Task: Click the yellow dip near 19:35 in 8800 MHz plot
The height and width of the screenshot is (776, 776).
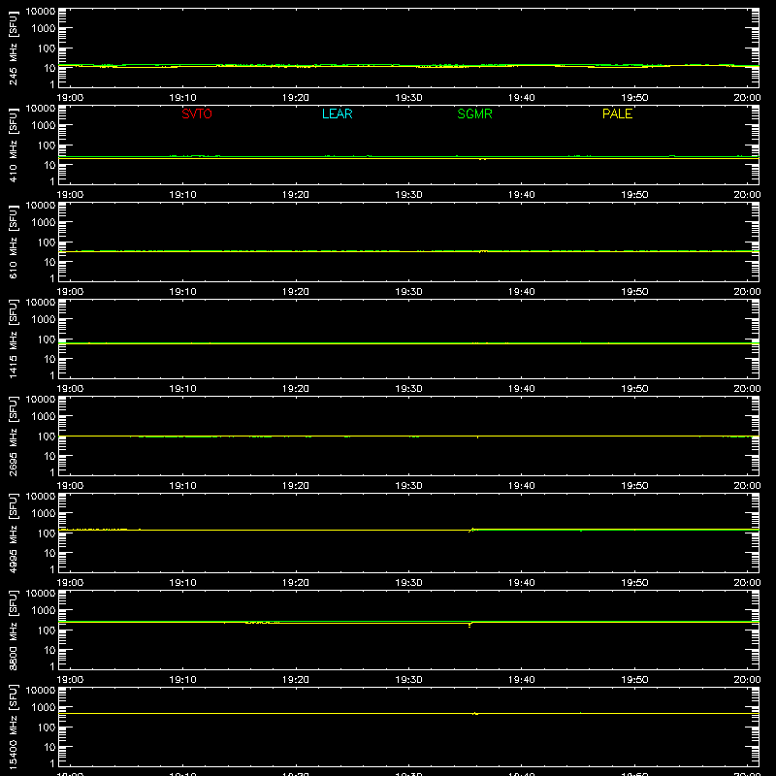Action: pos(469,625)
